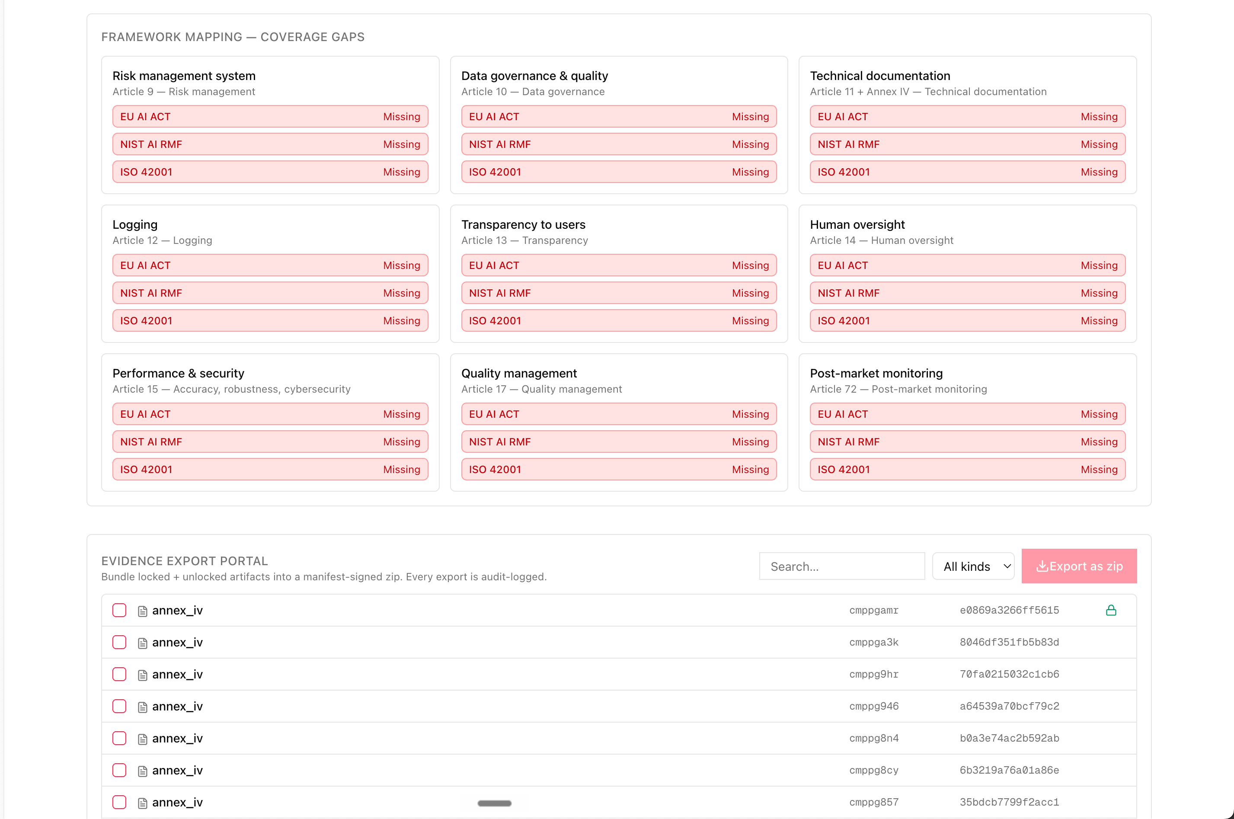This screenshot has width=1234, height=819.
Task: Click the hash 70fa0215032c1cb6
Action: pos(1009,674)
